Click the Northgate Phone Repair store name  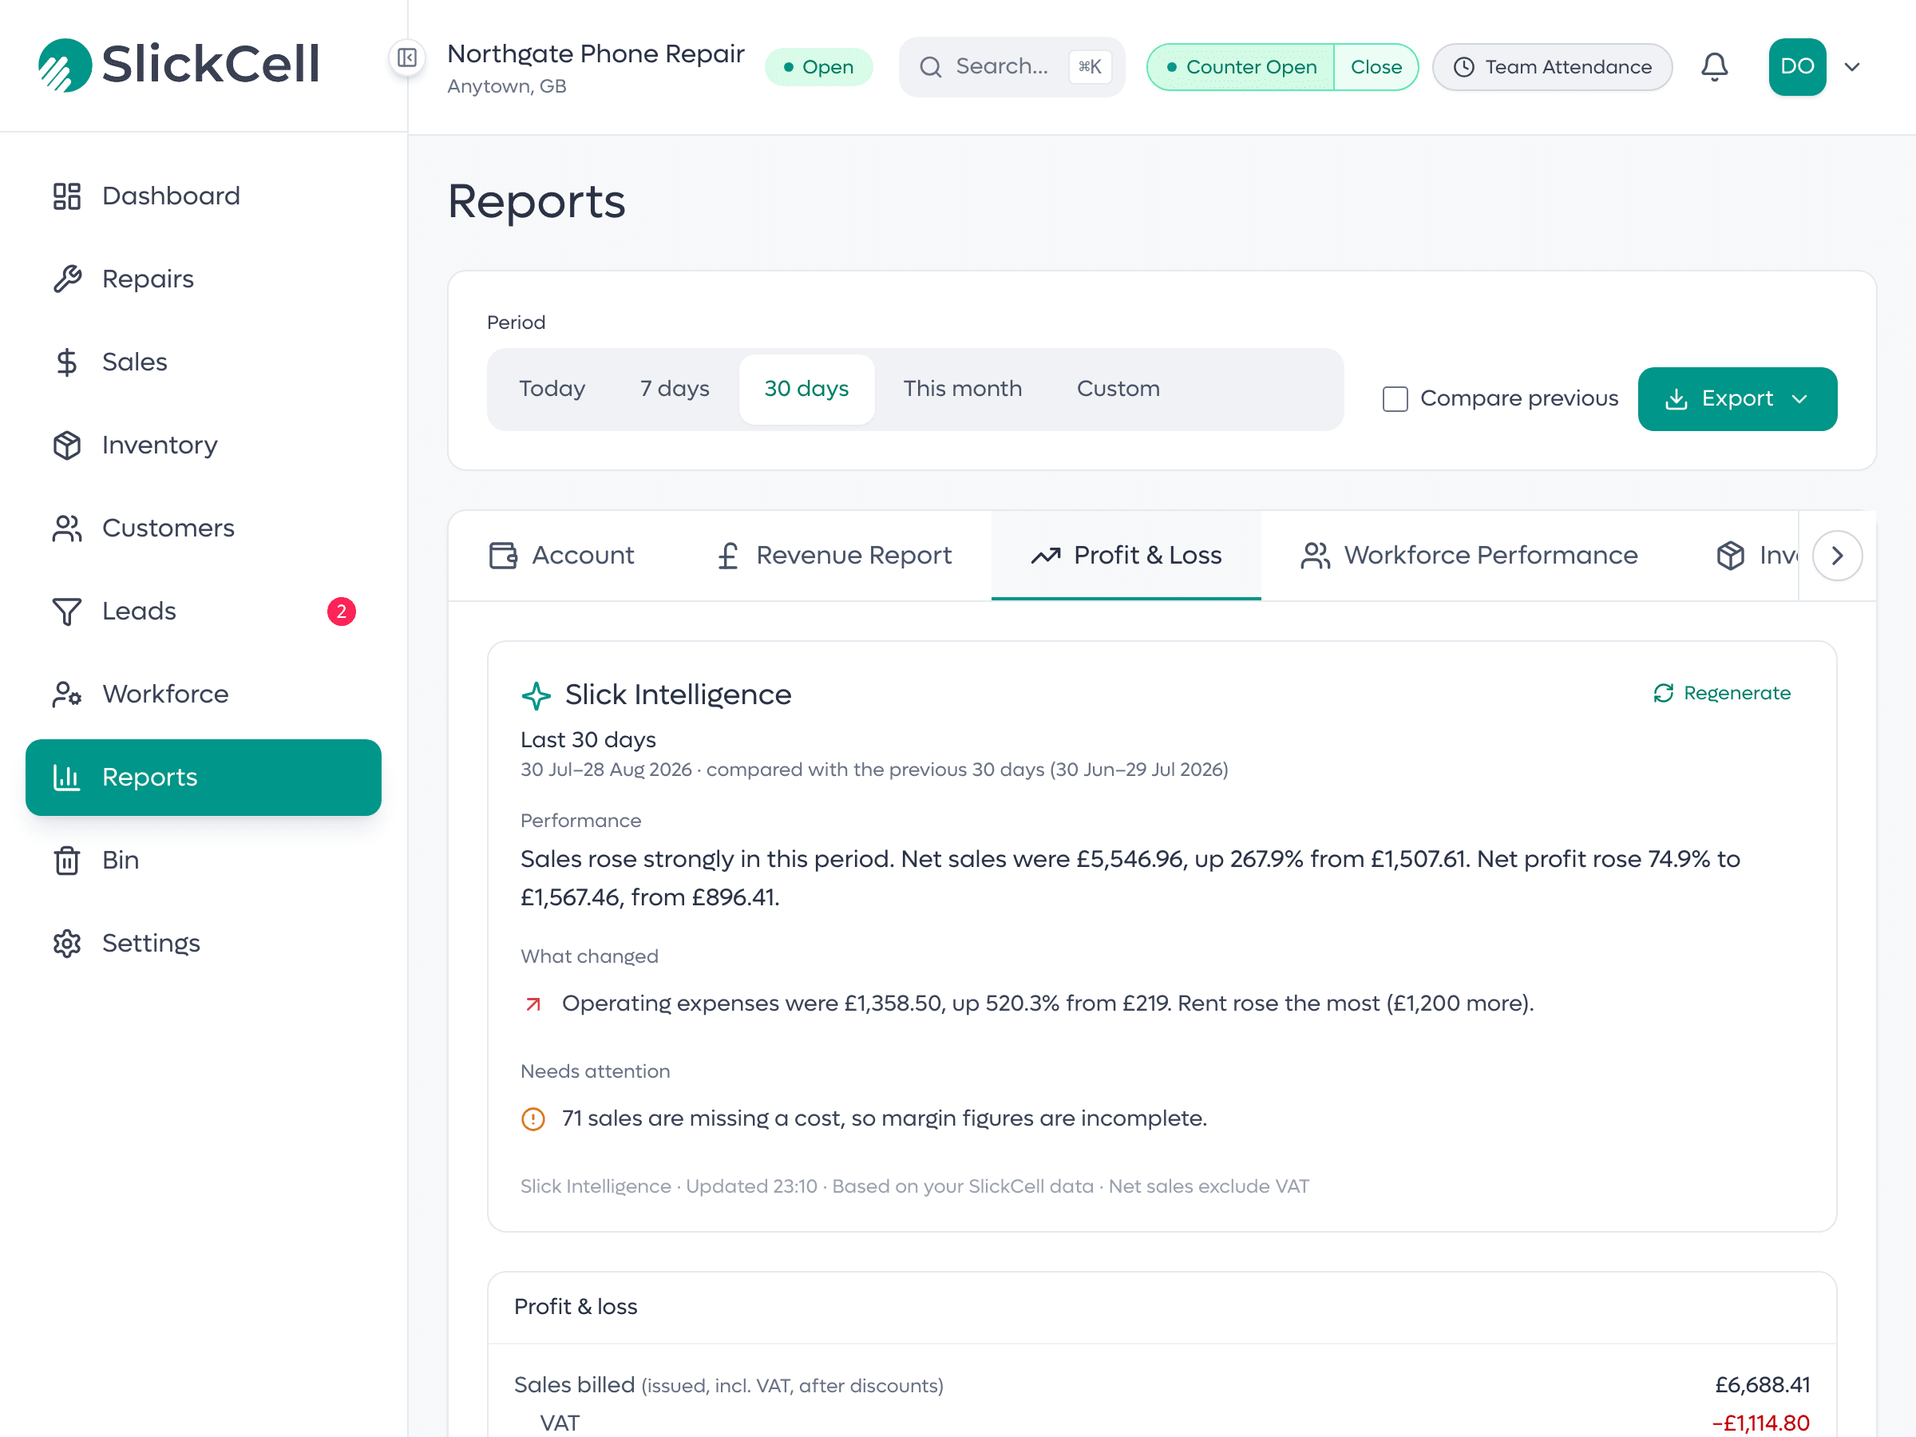point(596,53)
